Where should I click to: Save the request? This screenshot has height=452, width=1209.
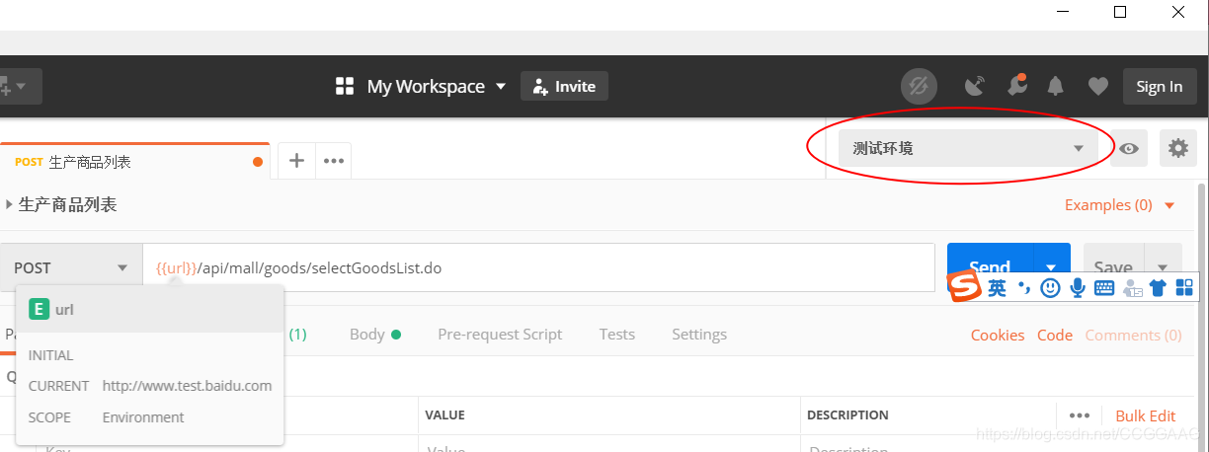(x=1113, y=267)
